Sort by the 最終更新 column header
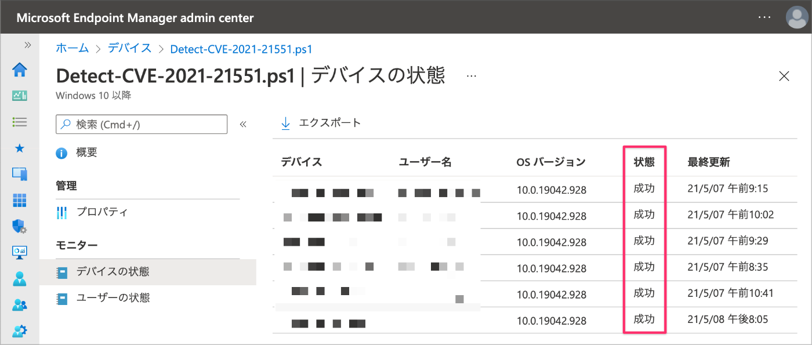Screen dimensions: 812x345 coord(709,162)
